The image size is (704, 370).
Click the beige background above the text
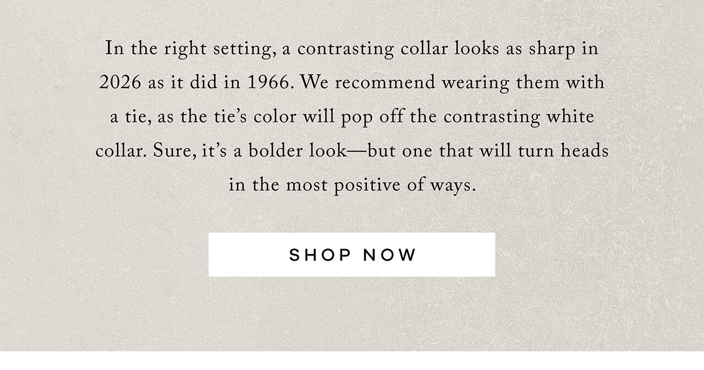(x=352, y=16)
